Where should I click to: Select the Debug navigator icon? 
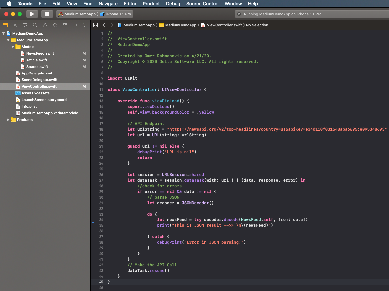(65, 25)
